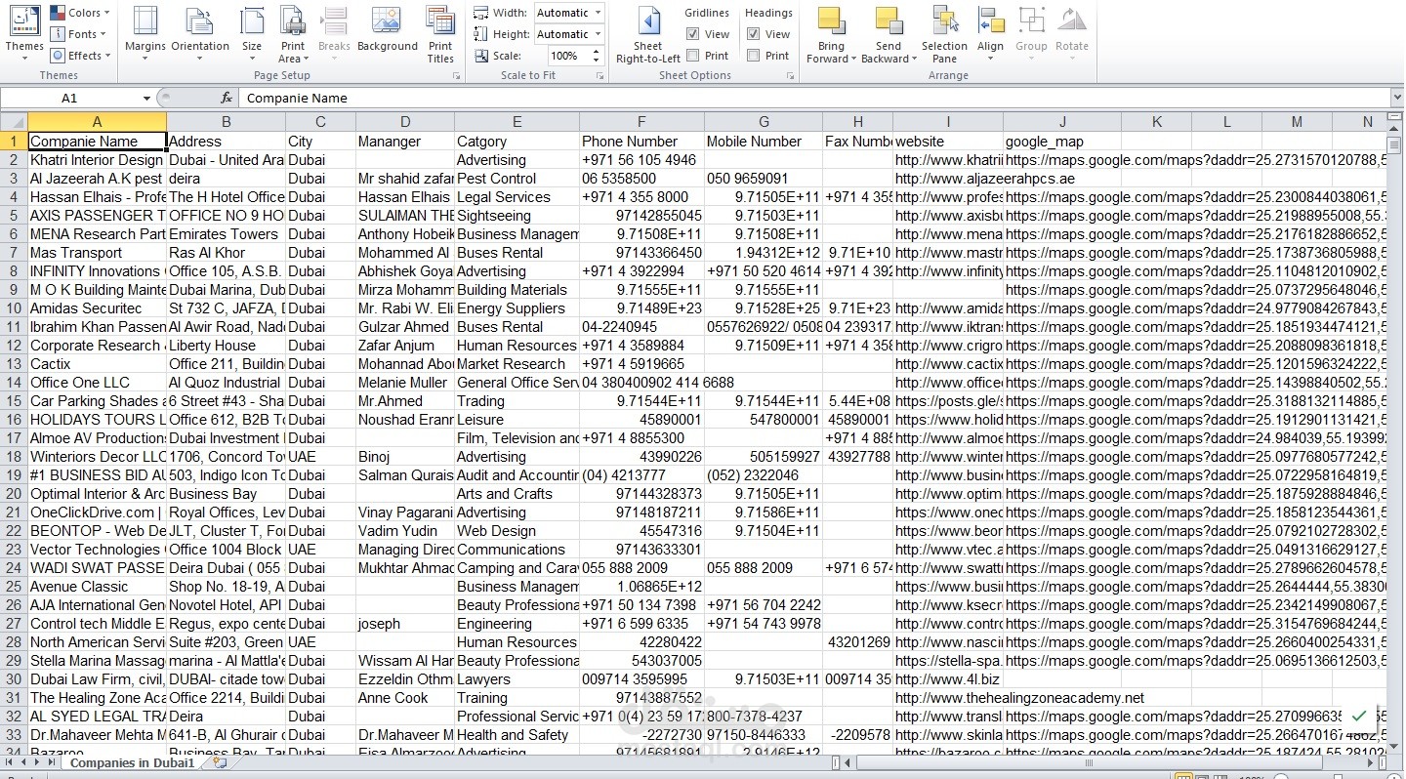
Task: Click the Insert Function fx button
Action: [x=227, y=98]
